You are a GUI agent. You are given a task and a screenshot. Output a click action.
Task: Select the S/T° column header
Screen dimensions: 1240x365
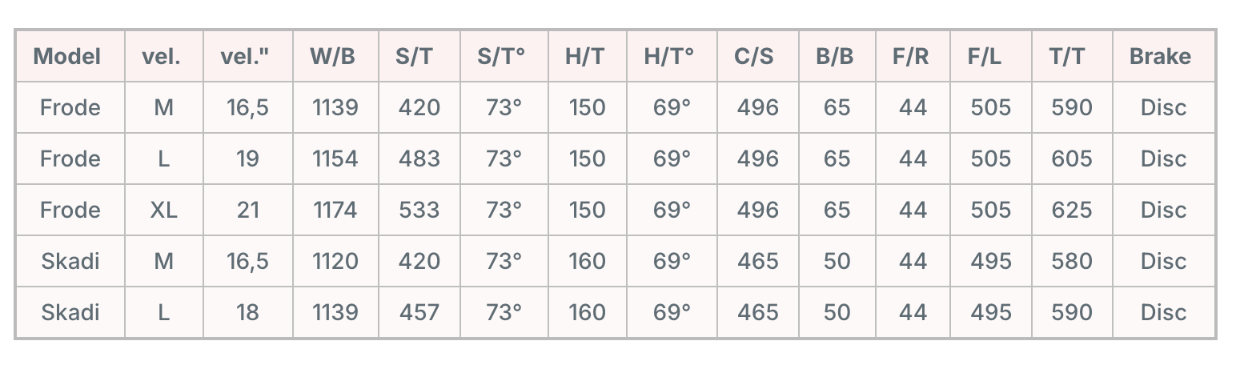502,57
